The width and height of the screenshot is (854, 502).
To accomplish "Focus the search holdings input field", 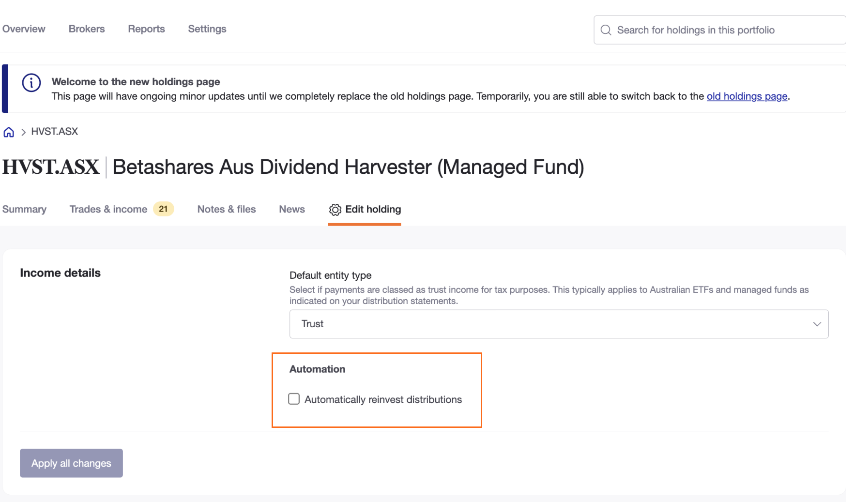I will pyautogui.click(x=720, y=30).
